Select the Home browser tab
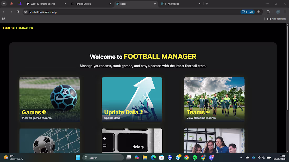 click(x=136, y=4)
